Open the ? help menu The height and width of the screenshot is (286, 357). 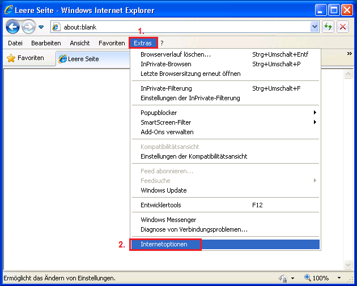click(x=162, y=43)
